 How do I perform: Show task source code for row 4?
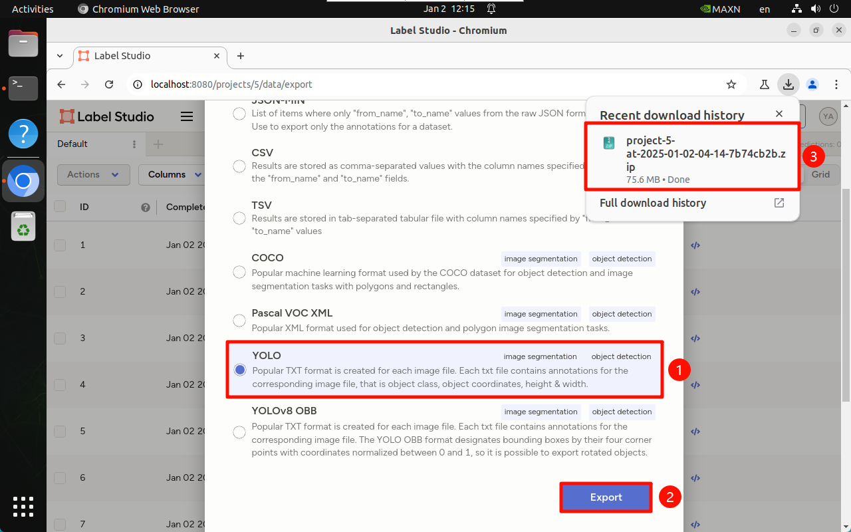tap(695, 384)
